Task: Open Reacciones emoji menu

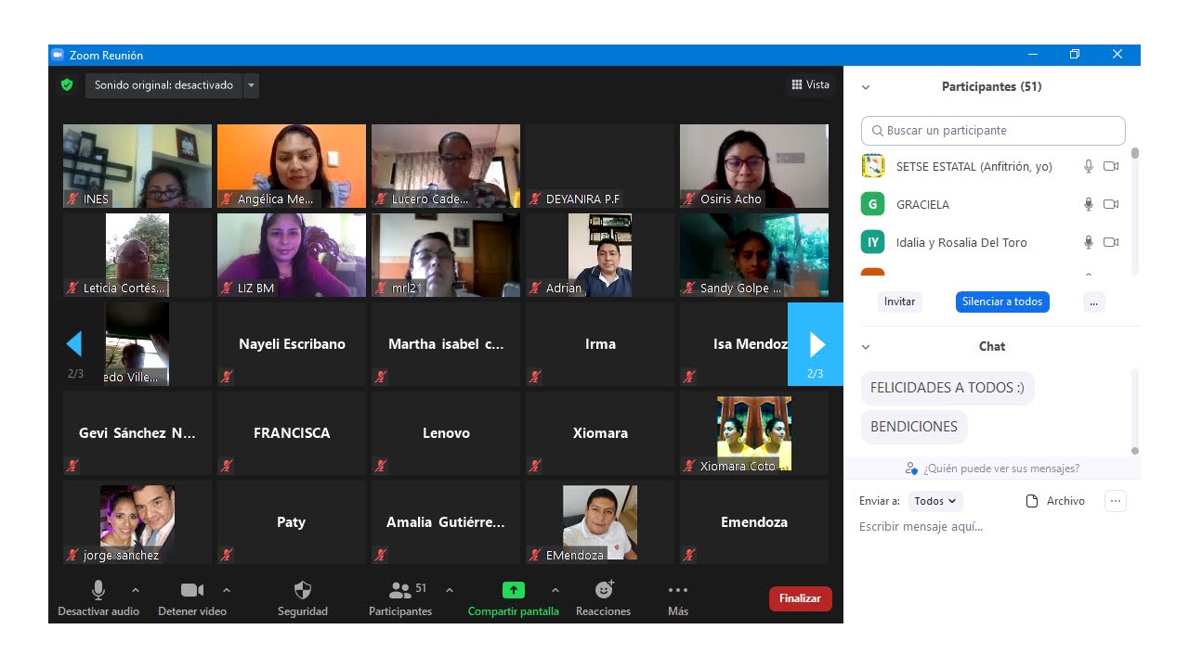Action: point(604,598)
